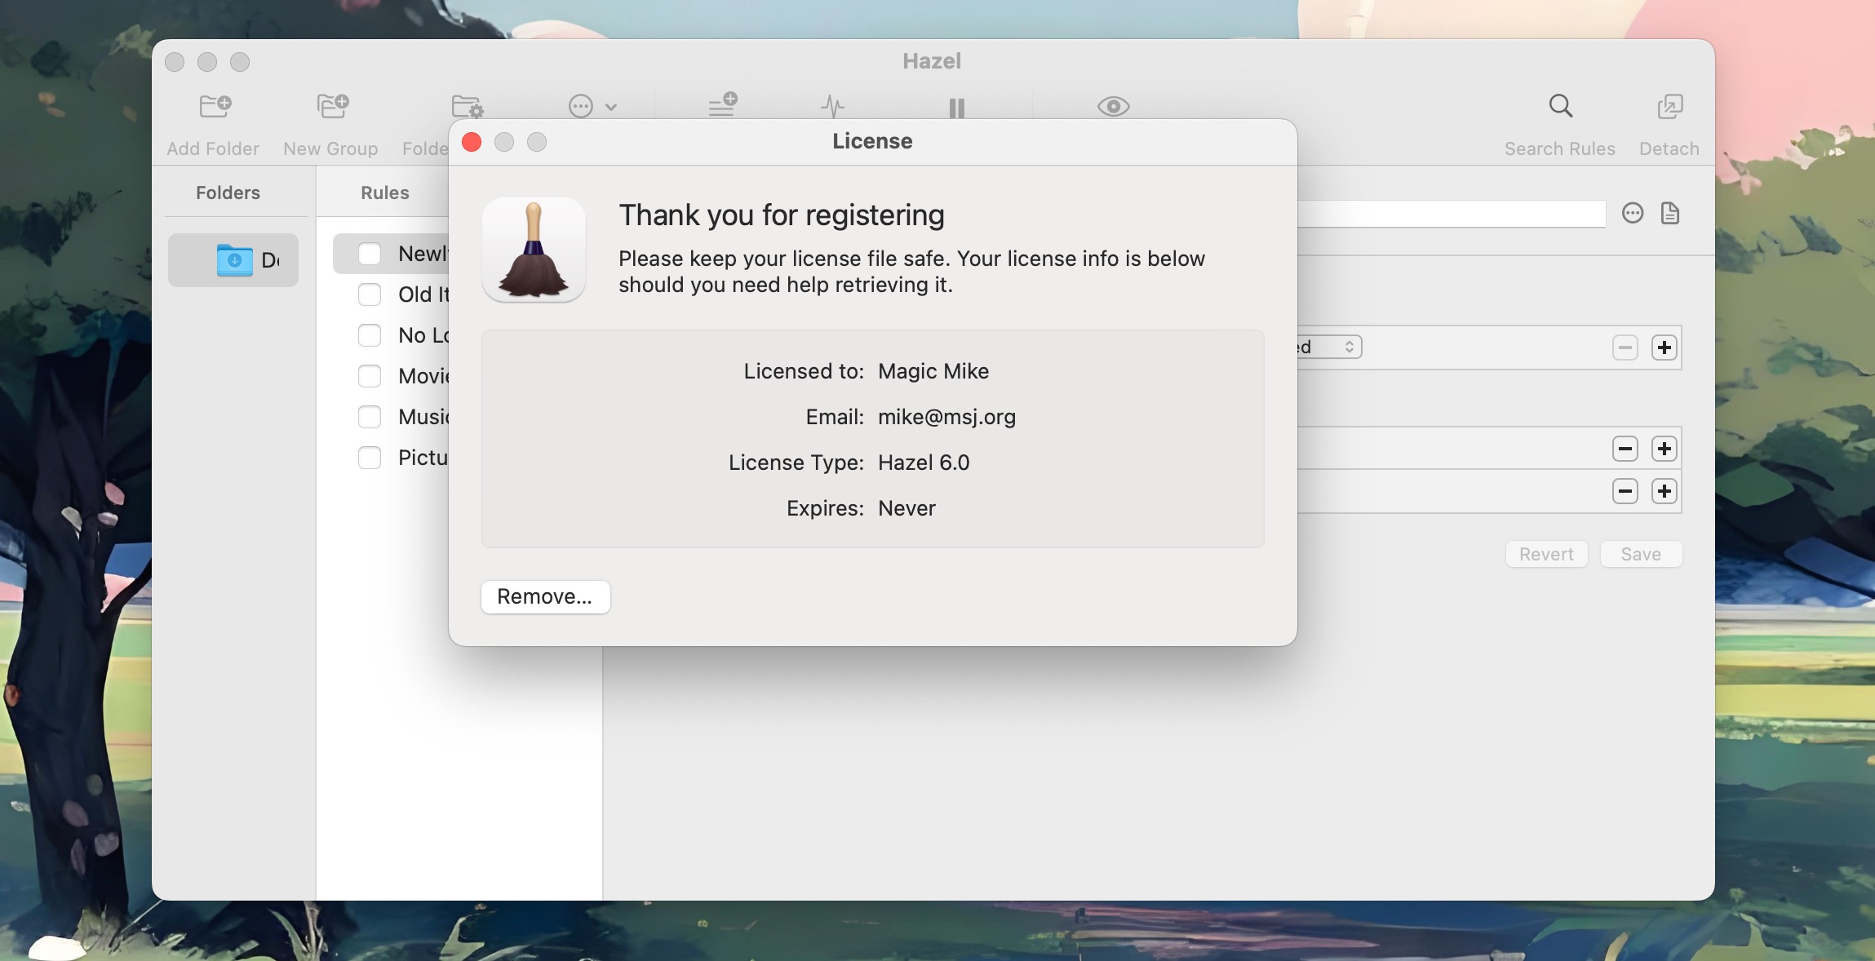Toggle the checkbox for the Old It rule
Image resolution: width=1875 pixels, height=961 pixels.
370,294
